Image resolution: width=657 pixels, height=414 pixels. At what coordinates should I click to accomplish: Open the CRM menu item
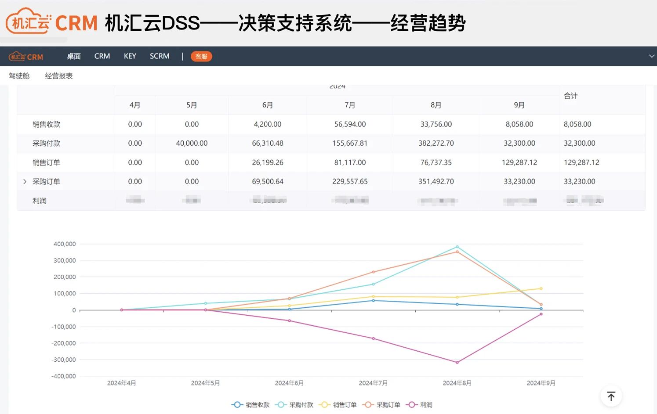coord(102,56)
